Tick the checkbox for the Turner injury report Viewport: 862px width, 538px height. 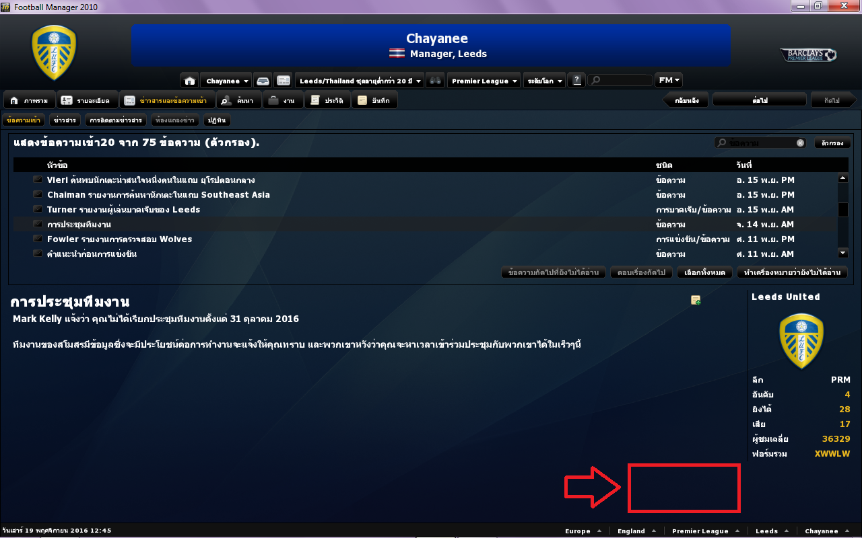tap(38, 209)
